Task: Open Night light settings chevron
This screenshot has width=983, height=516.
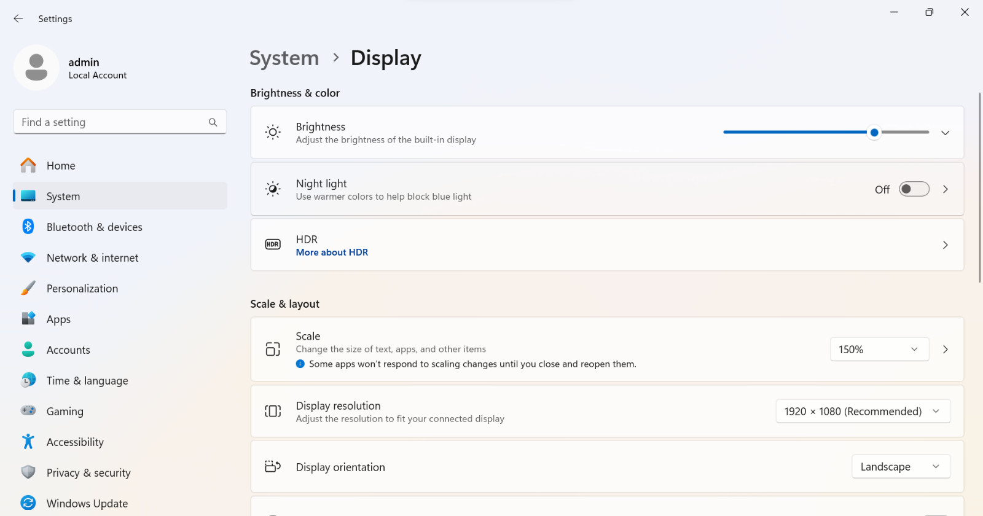Action: [x=946, y=189]
